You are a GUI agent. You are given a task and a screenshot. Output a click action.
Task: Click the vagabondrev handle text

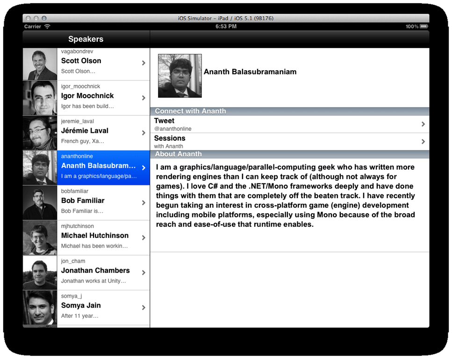click(x=77, y=51)
